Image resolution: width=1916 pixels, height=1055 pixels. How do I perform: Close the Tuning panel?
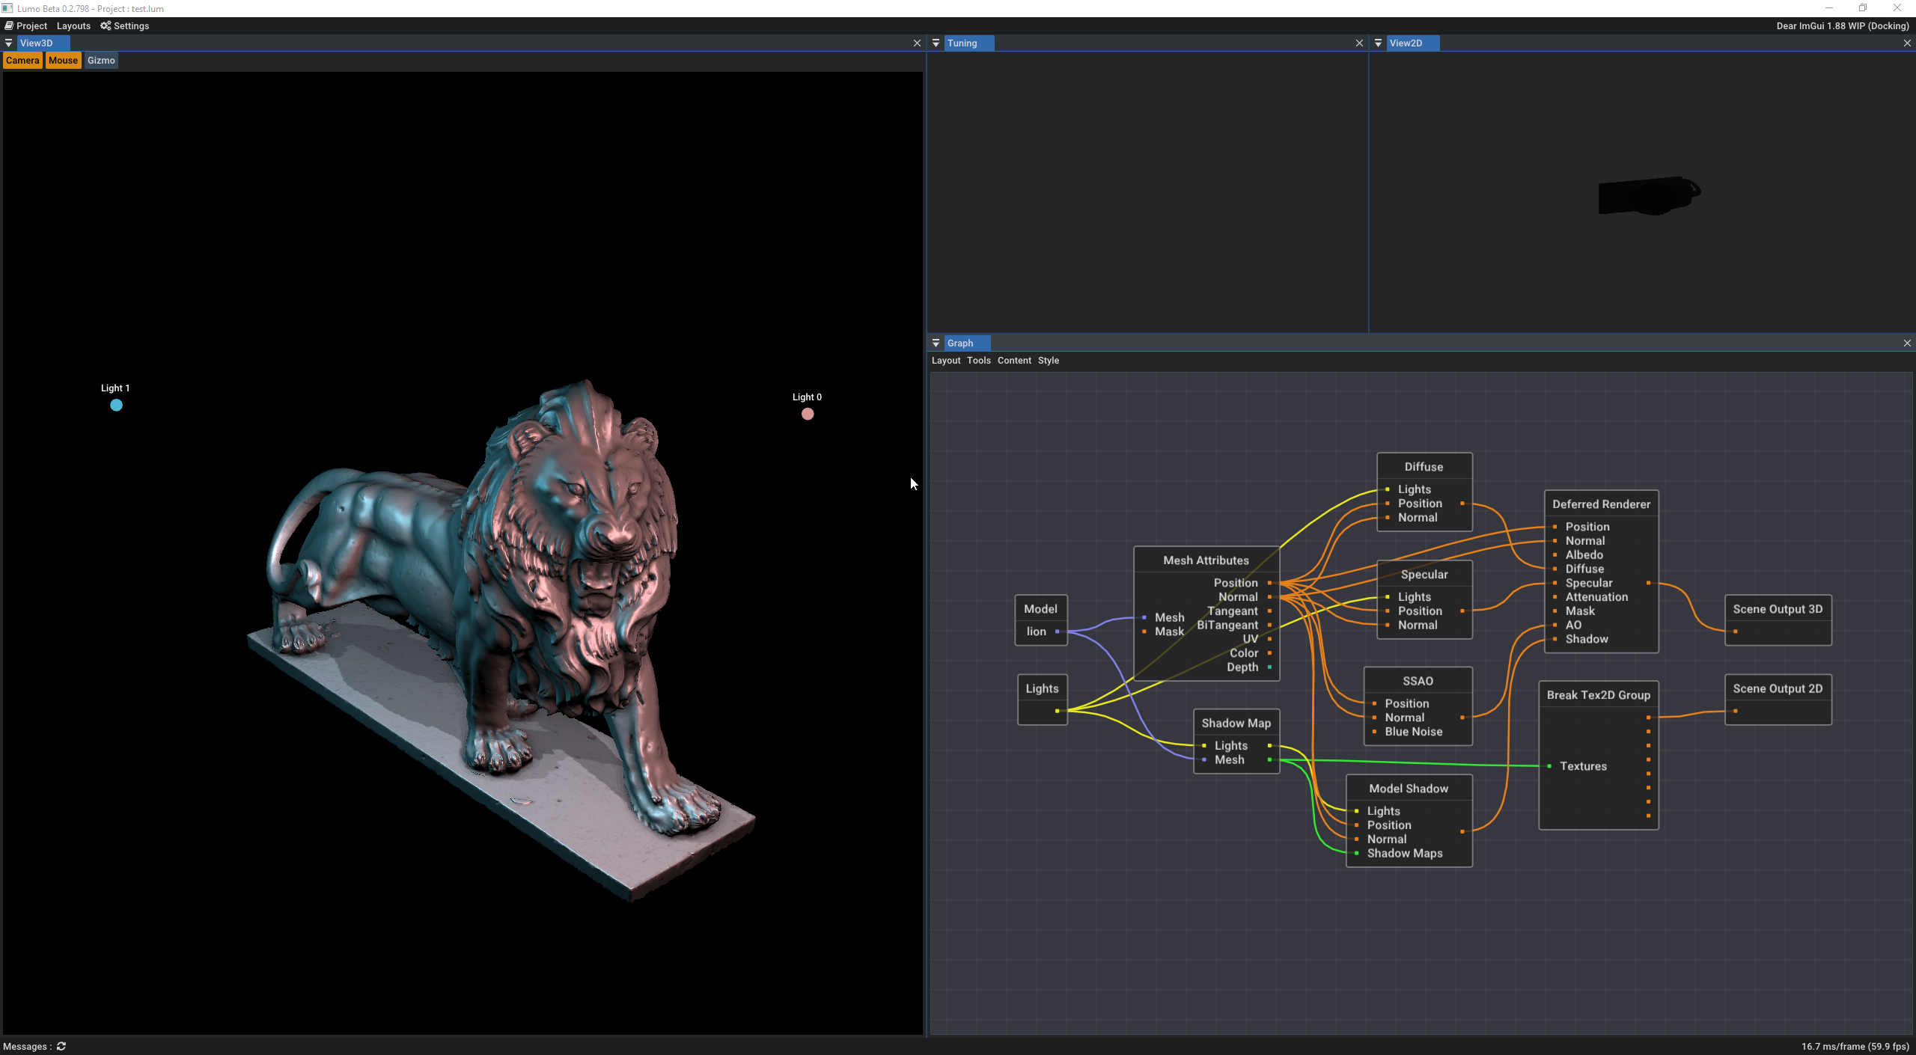(x=1359, y=43)
